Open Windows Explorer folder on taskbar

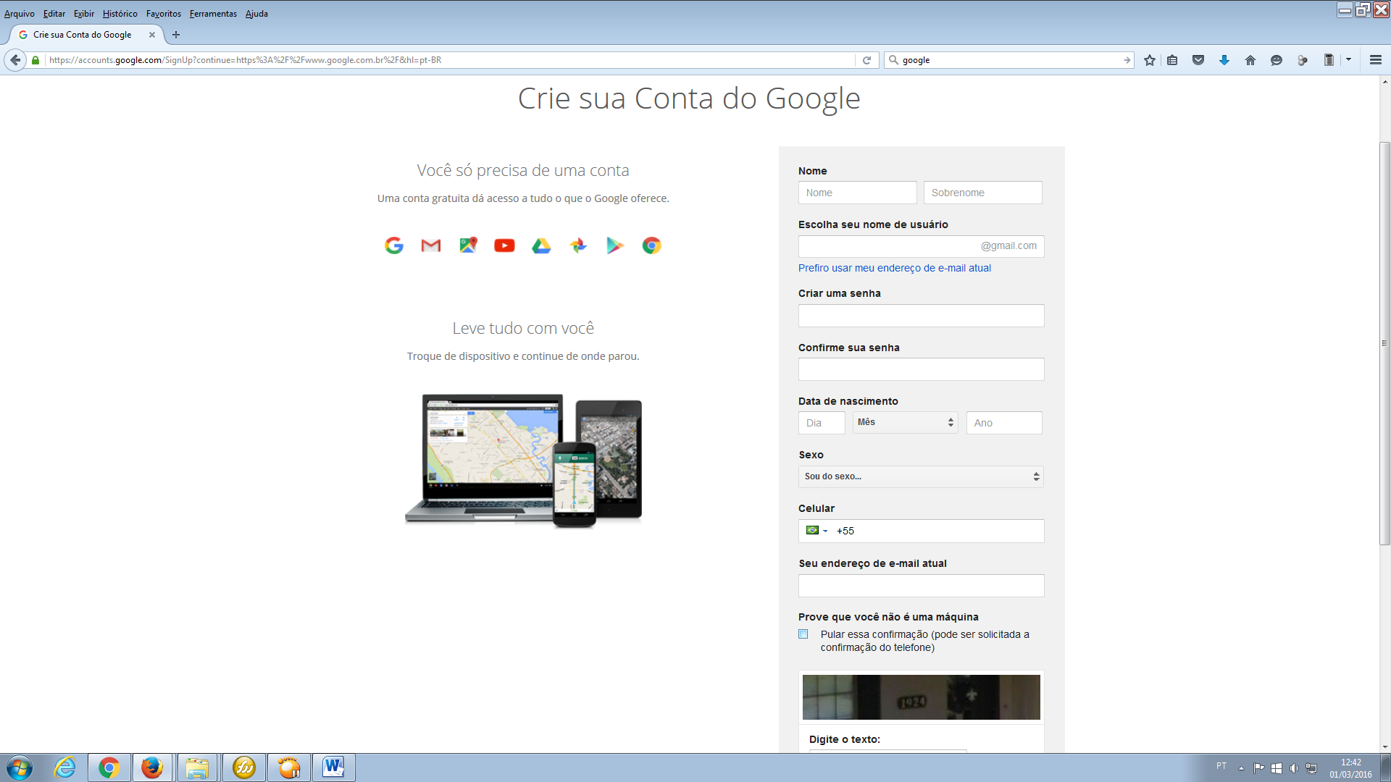pyautogui.click(x=197, y=768)
